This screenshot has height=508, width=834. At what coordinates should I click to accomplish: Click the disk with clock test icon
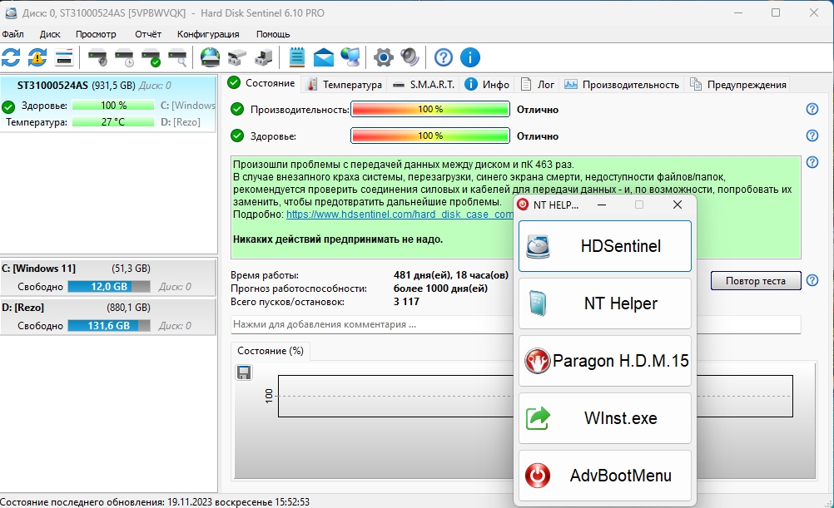pyautogui.click(x=125, y=57)
